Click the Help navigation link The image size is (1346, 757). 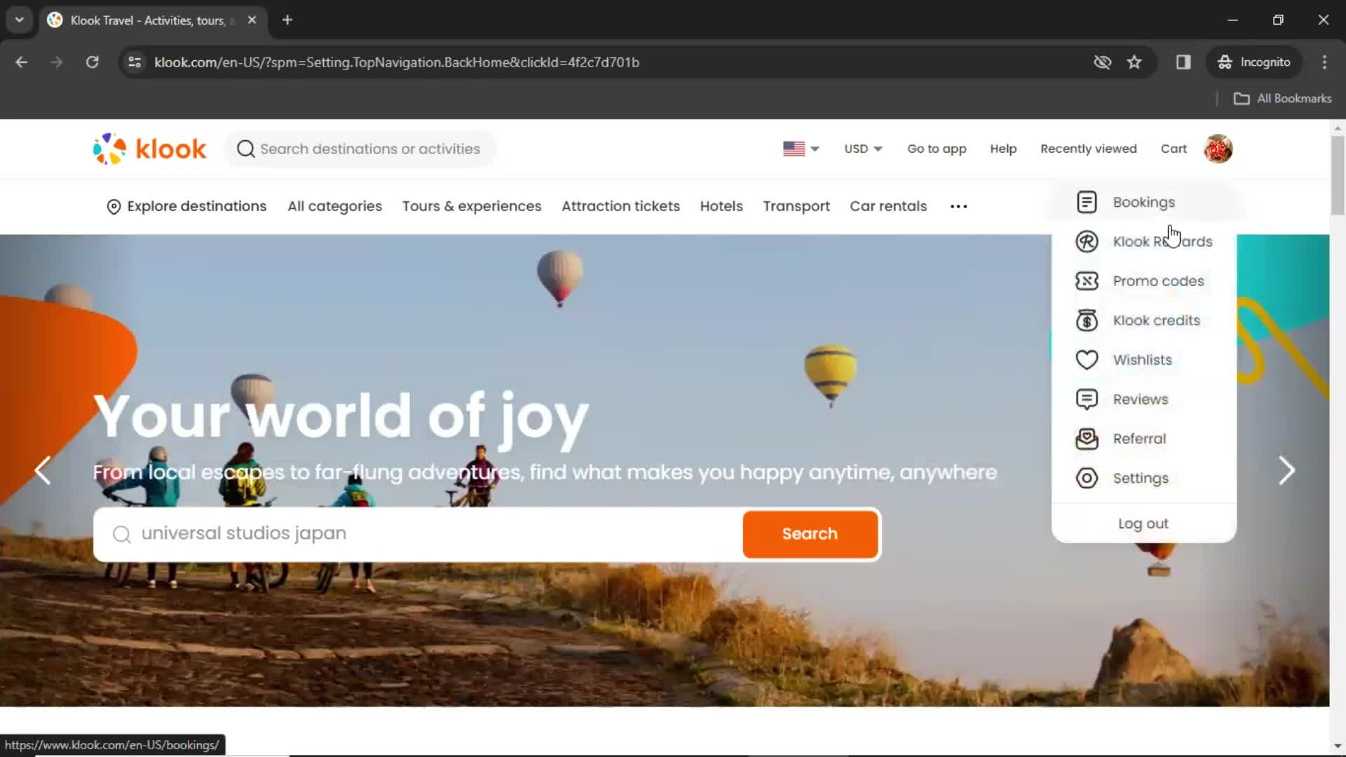(1003, 149)
